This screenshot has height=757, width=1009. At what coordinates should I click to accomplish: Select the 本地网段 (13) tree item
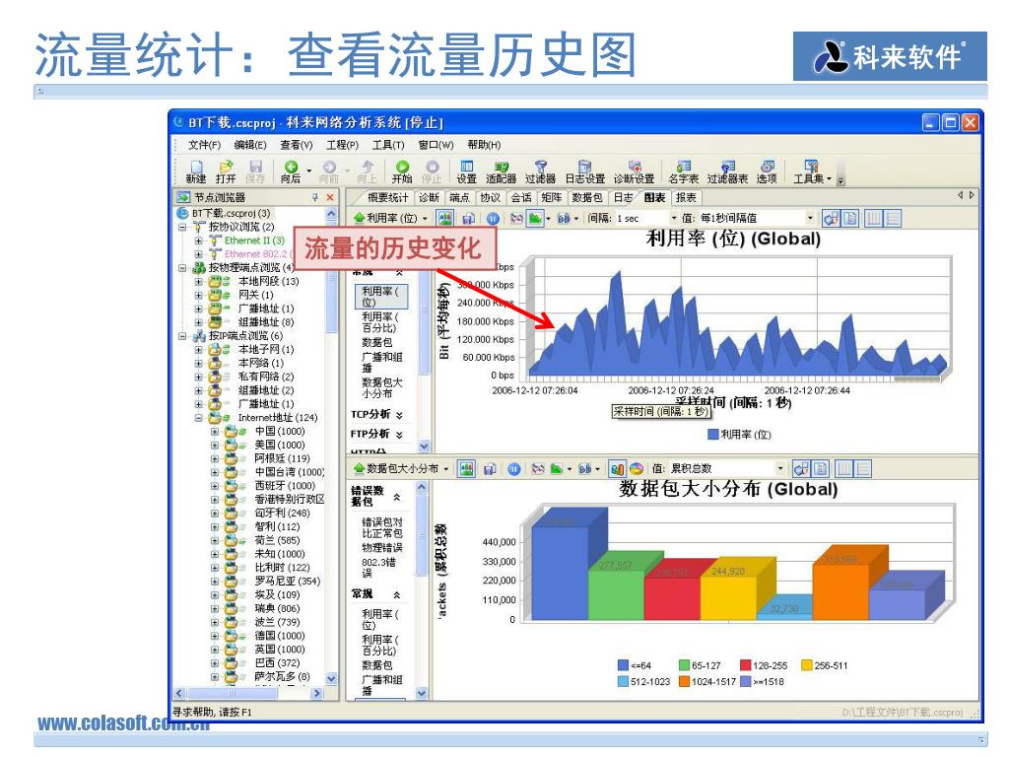(x=268, y=281)
